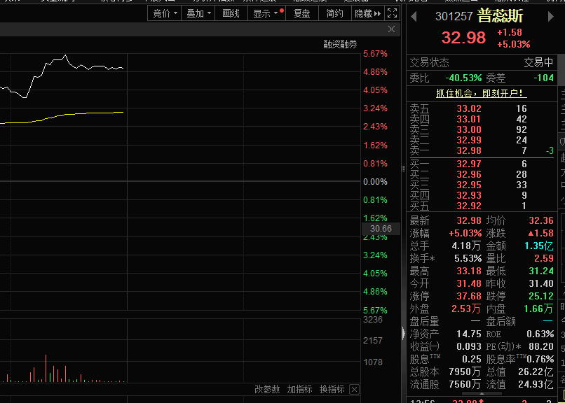Image resolution: width=565 pixels, height=403 pixels.
Task: Go to previous stock with left arrow
Action: (414, 17)
